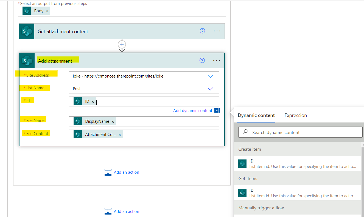This screenshot has height=217, width=364.
Task: Click the blue plus icon beside Add dynamic content
Action: [x=217, y=111]
